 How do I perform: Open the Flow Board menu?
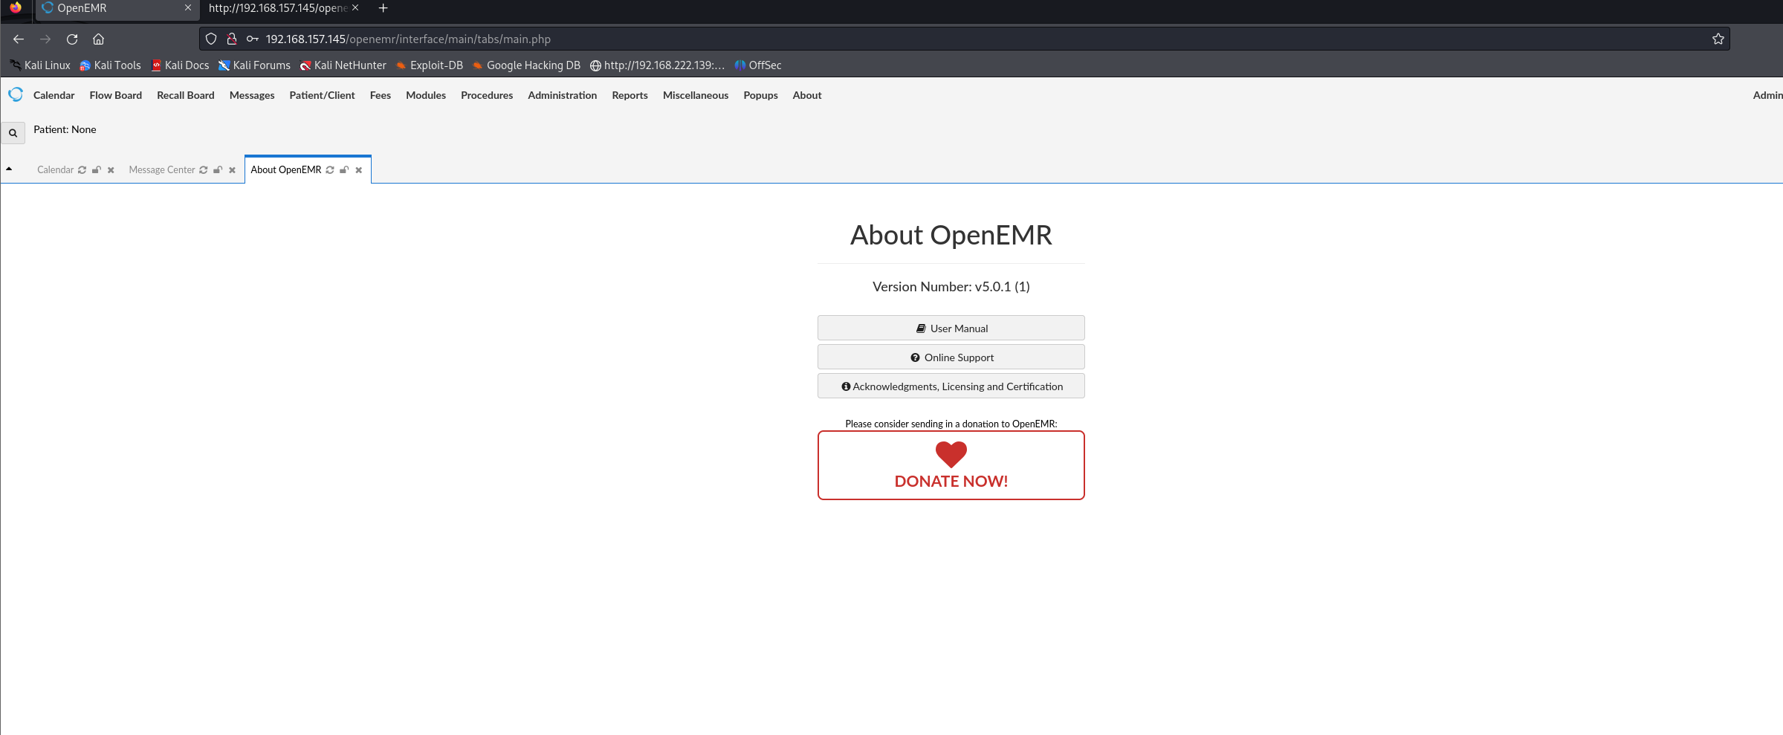(x=115, y=95)
